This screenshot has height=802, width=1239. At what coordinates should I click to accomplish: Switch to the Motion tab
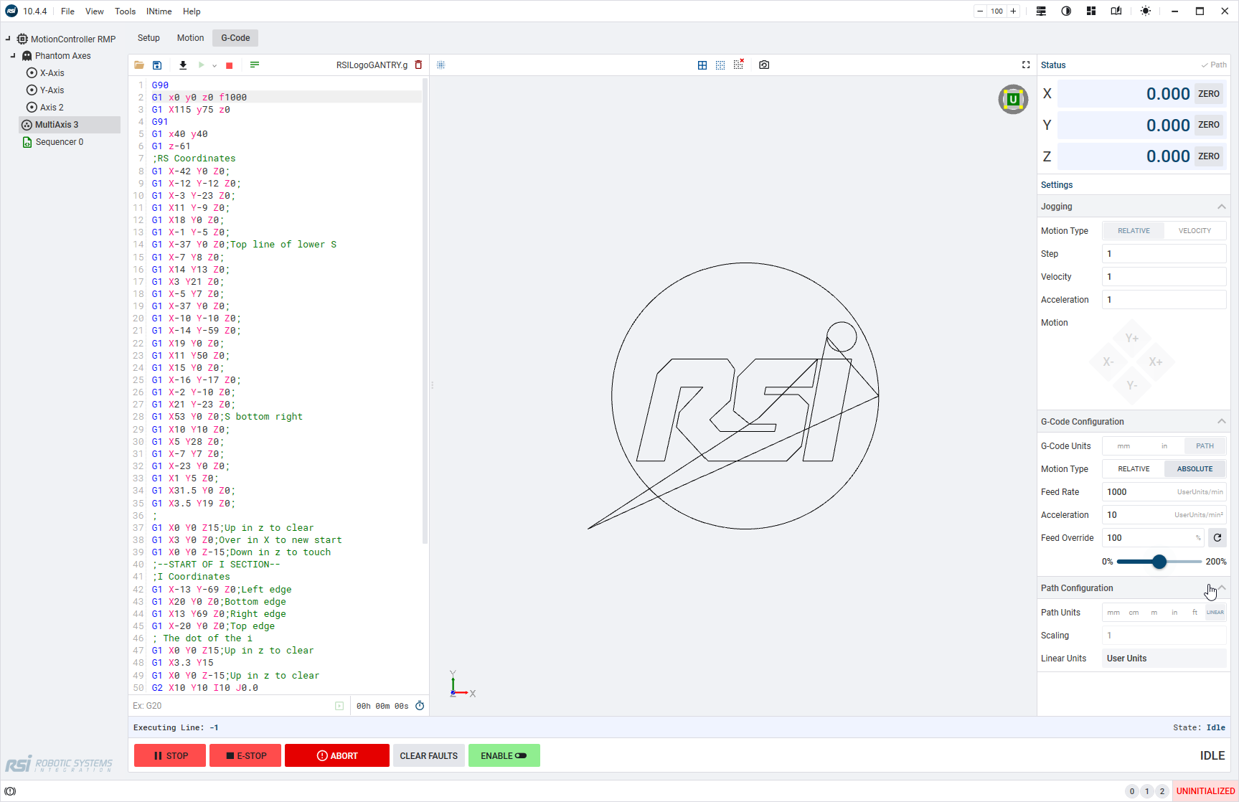tap(190, 38)
